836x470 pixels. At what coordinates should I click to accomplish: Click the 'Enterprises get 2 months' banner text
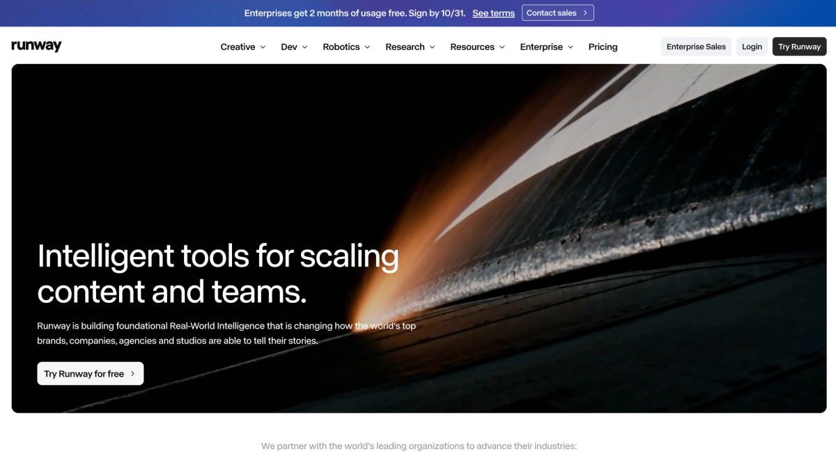pos(354,13)
